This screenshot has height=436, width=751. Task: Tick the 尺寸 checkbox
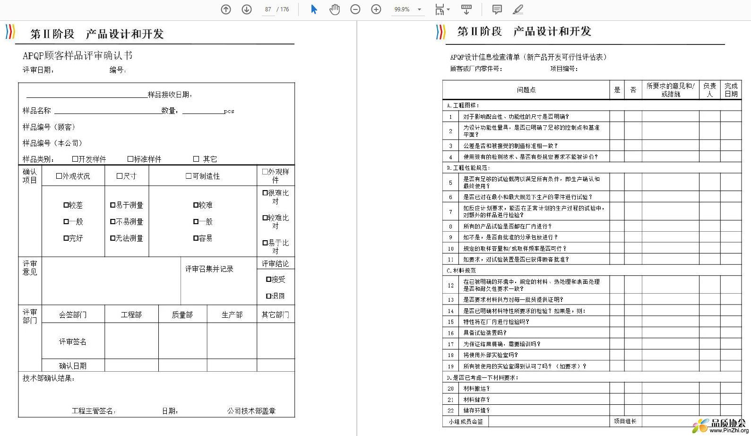tap(120, 176)
